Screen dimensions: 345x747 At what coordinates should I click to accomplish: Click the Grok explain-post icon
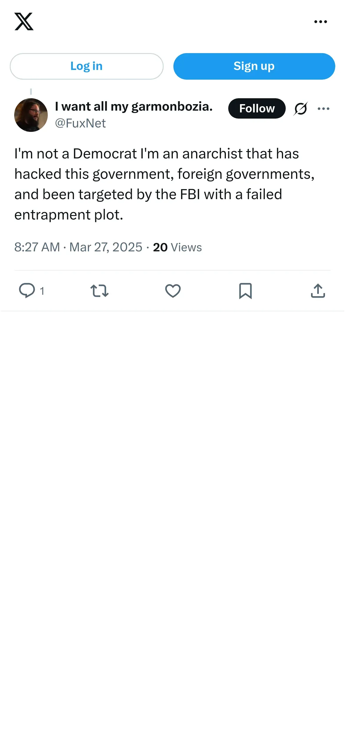[300, 109]
